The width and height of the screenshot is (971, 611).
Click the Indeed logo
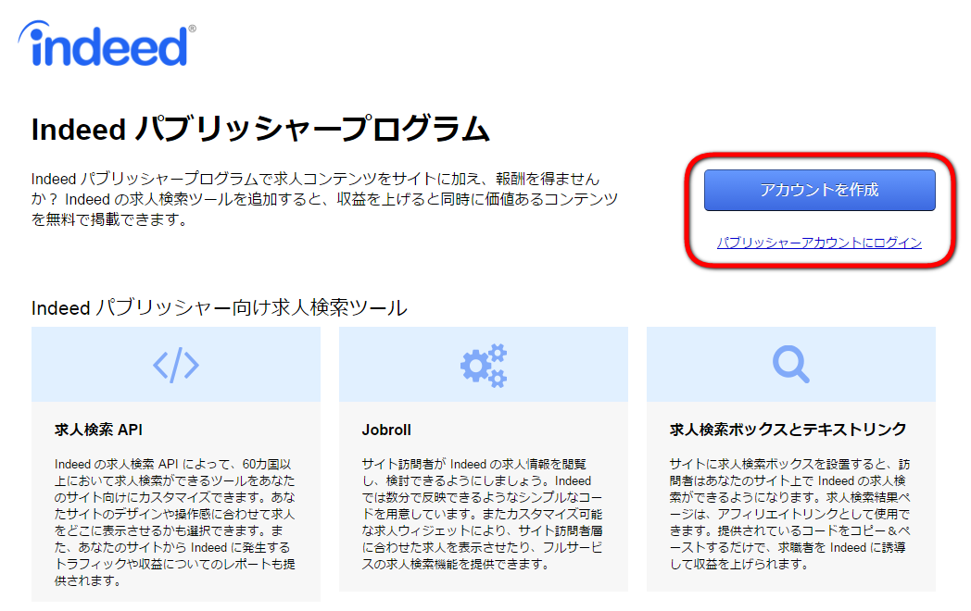(107, 44)
